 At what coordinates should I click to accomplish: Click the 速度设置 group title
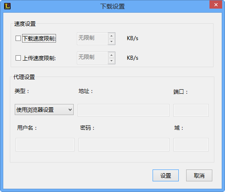pos(25,24)
